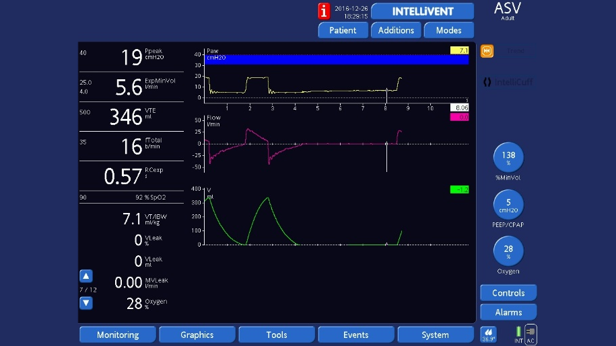
Task: Select the %MinVol 138 control knob
Action: 508,158
